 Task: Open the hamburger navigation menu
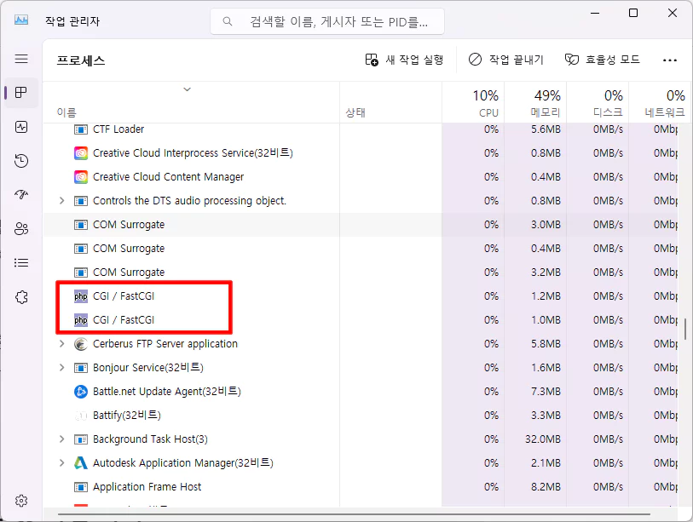tap(21, 59)
